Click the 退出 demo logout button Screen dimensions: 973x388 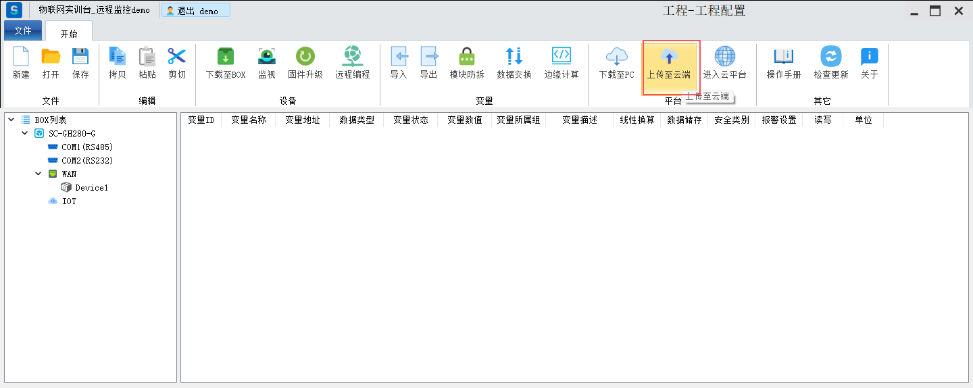point(196,11)
